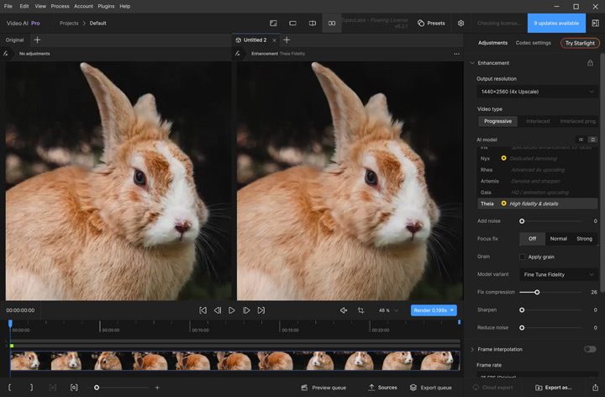Play the video preview
The width and height of the screenshot is (605, 397).
coord(232,310)
